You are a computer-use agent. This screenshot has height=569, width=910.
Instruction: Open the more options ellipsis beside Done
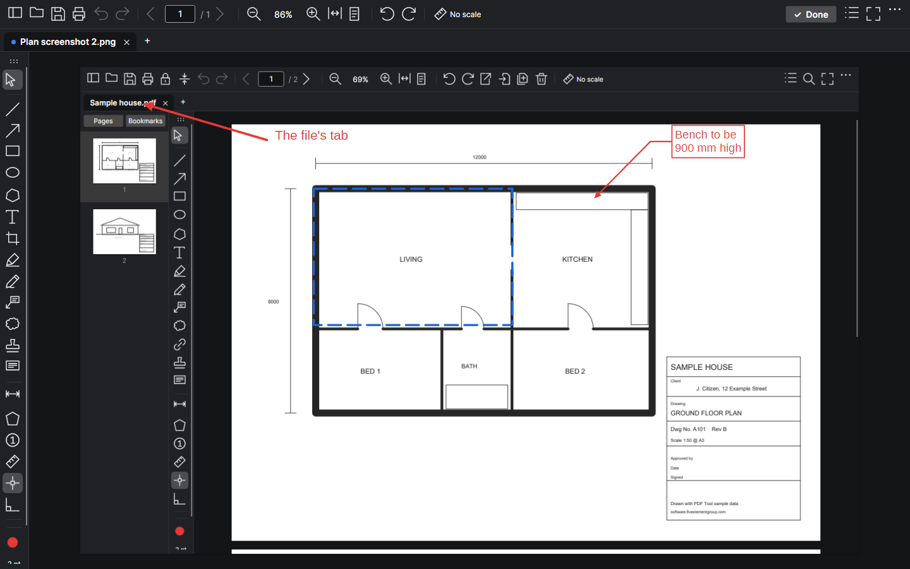pos(895,9)
